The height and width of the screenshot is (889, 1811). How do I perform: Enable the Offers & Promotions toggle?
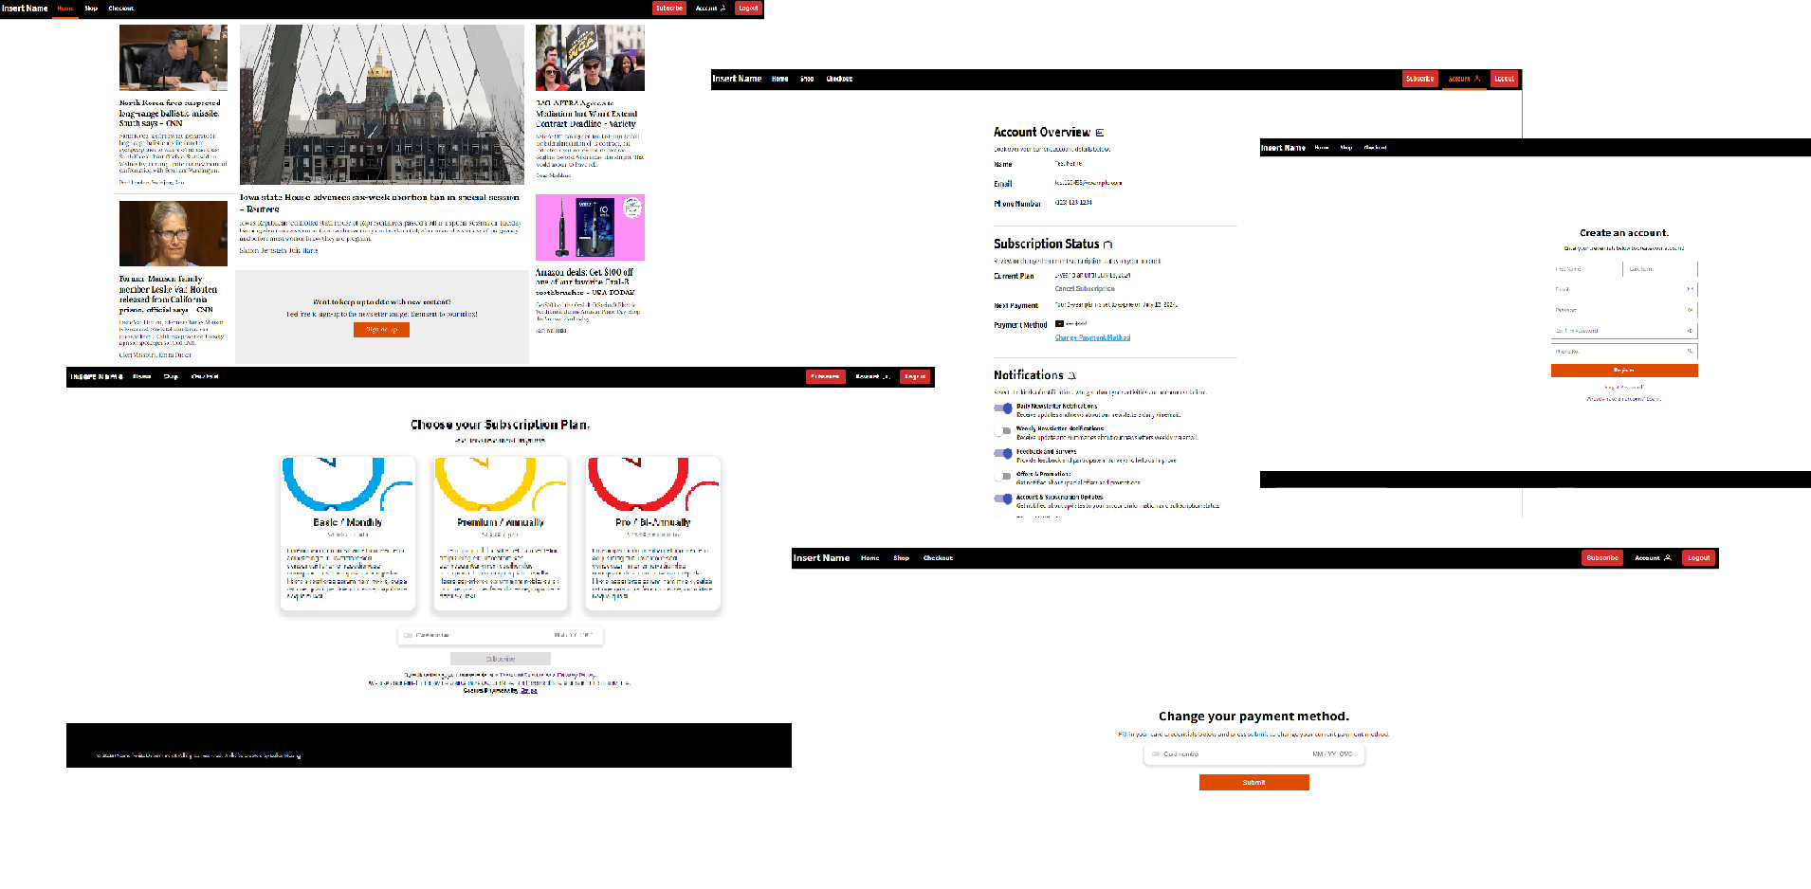[1004, 477]
